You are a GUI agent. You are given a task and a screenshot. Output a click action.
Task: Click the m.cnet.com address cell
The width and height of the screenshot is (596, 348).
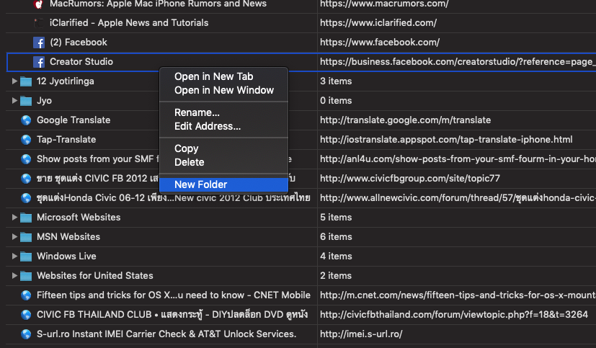(458, 295)
